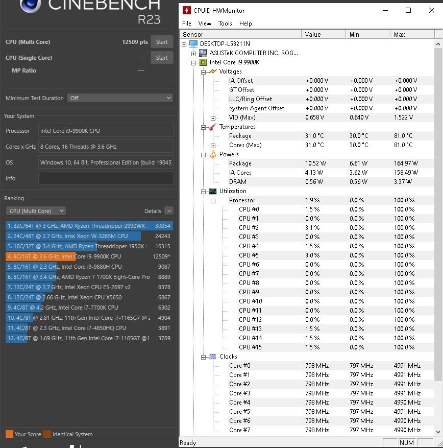Click the orange Your Score legend swatch
Viewport: 443px width, 448px height.
pos(9,434)
